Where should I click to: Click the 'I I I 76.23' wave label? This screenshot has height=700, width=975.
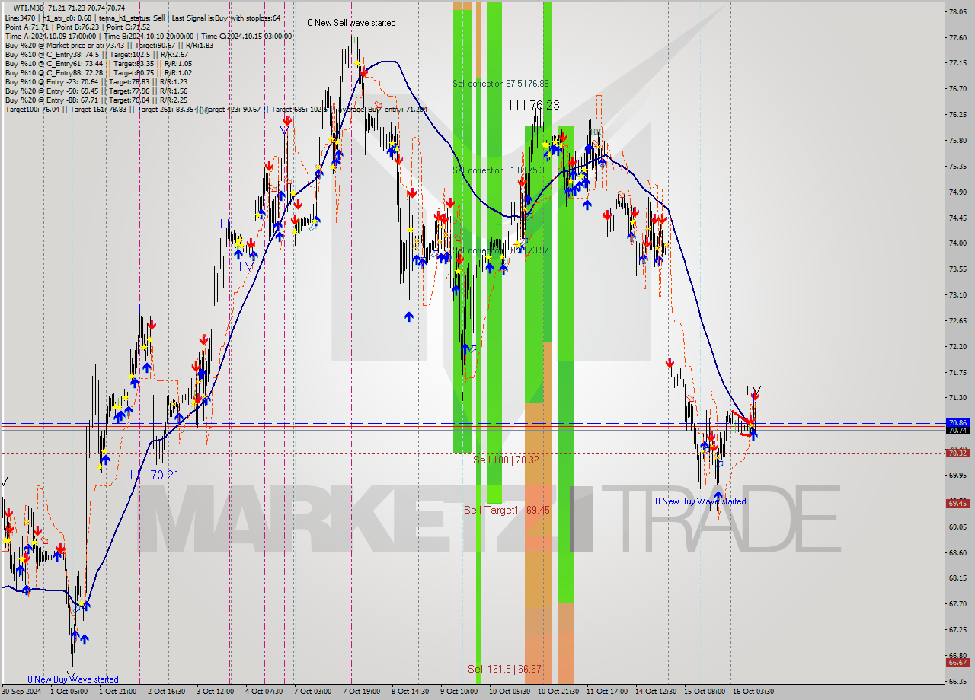tap(535, 105)
